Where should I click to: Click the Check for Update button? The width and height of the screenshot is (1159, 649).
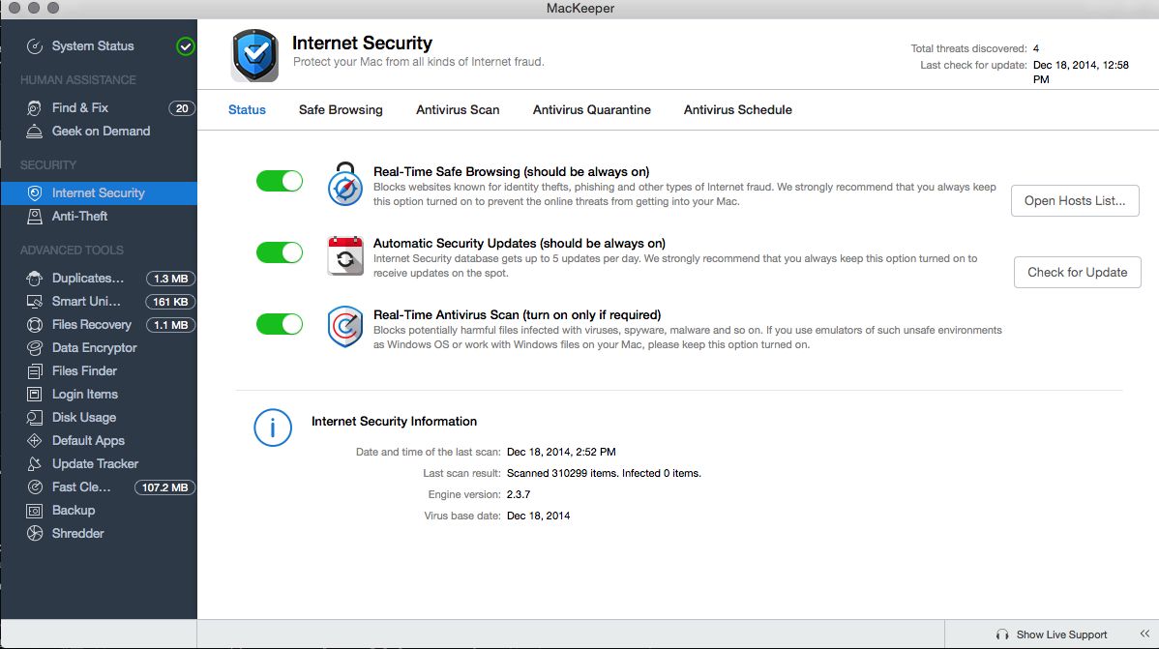coord(1078,273)
